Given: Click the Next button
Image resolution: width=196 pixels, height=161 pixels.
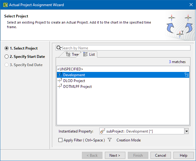Looking at the screenshot, I should tap(115, 155).
